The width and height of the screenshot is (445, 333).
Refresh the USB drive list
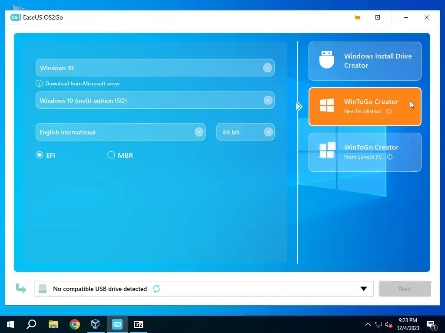(156, 289)
